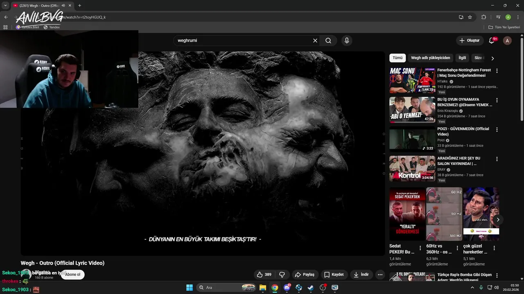Open options for POIZI - GÜVENMEDİN video
The image size is (524, 294).
[497, 129]
